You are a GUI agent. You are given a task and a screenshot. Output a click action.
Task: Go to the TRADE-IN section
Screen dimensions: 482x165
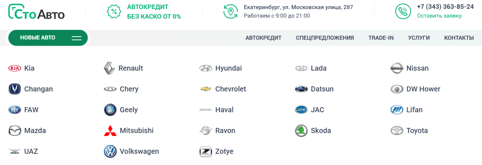381,38
